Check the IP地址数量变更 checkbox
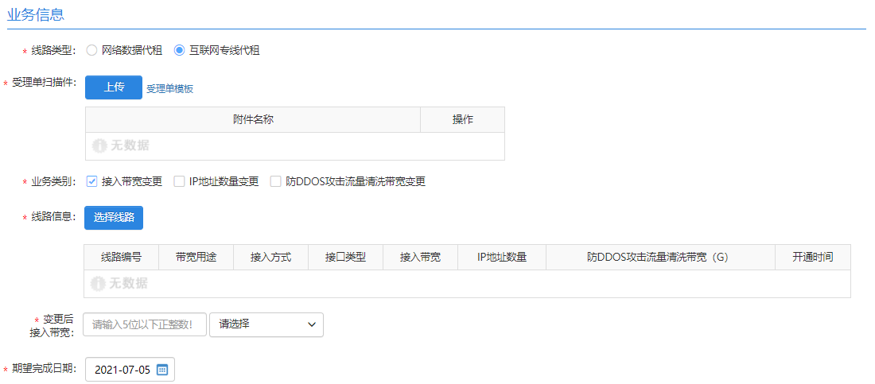 coord(179,181)
